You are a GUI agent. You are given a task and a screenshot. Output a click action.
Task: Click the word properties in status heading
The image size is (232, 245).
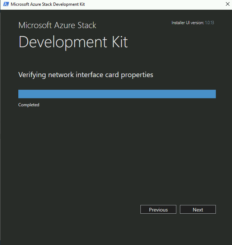[137, 75]
